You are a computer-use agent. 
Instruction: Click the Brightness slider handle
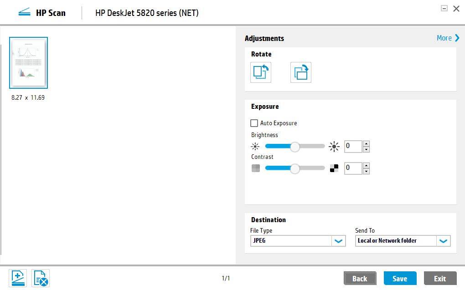pos(295,147)
